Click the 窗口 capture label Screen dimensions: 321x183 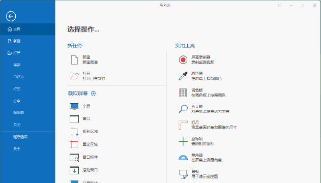pyautogui.click(x=86, y=118)
